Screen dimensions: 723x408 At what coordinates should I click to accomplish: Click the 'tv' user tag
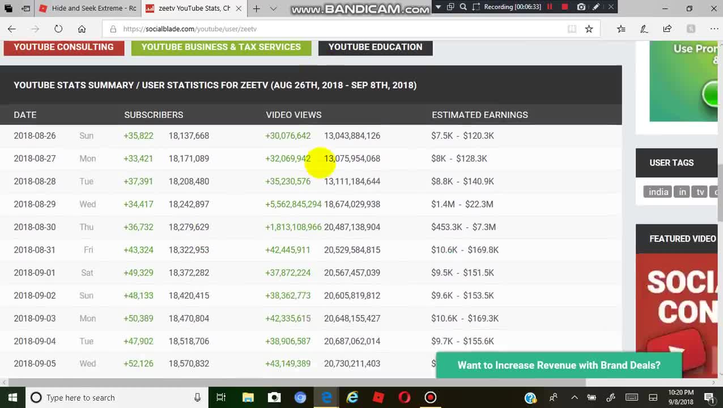coord(700,192)
